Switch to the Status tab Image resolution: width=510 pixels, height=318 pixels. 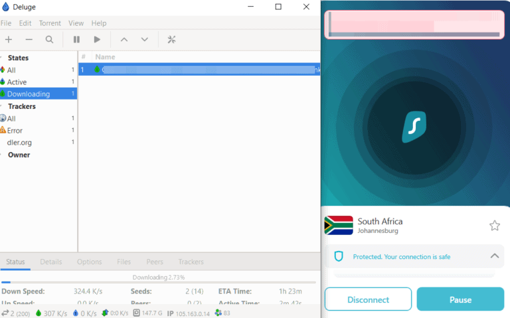pyautogui.click(x=15, y=262)
